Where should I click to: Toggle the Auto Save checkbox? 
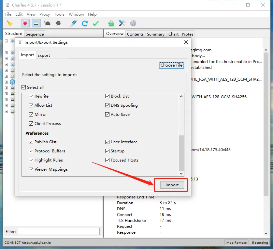pos(107,115)
